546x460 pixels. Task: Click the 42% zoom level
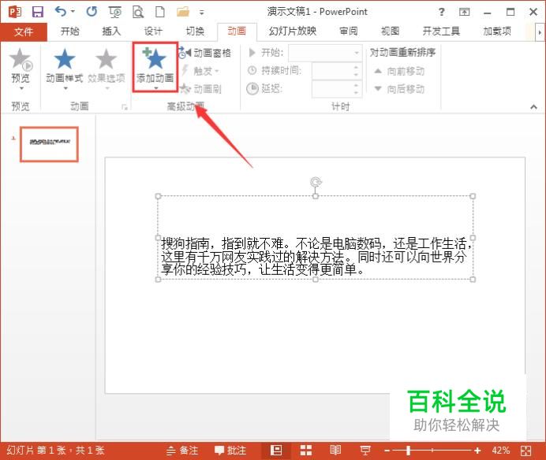coord(501,451)
